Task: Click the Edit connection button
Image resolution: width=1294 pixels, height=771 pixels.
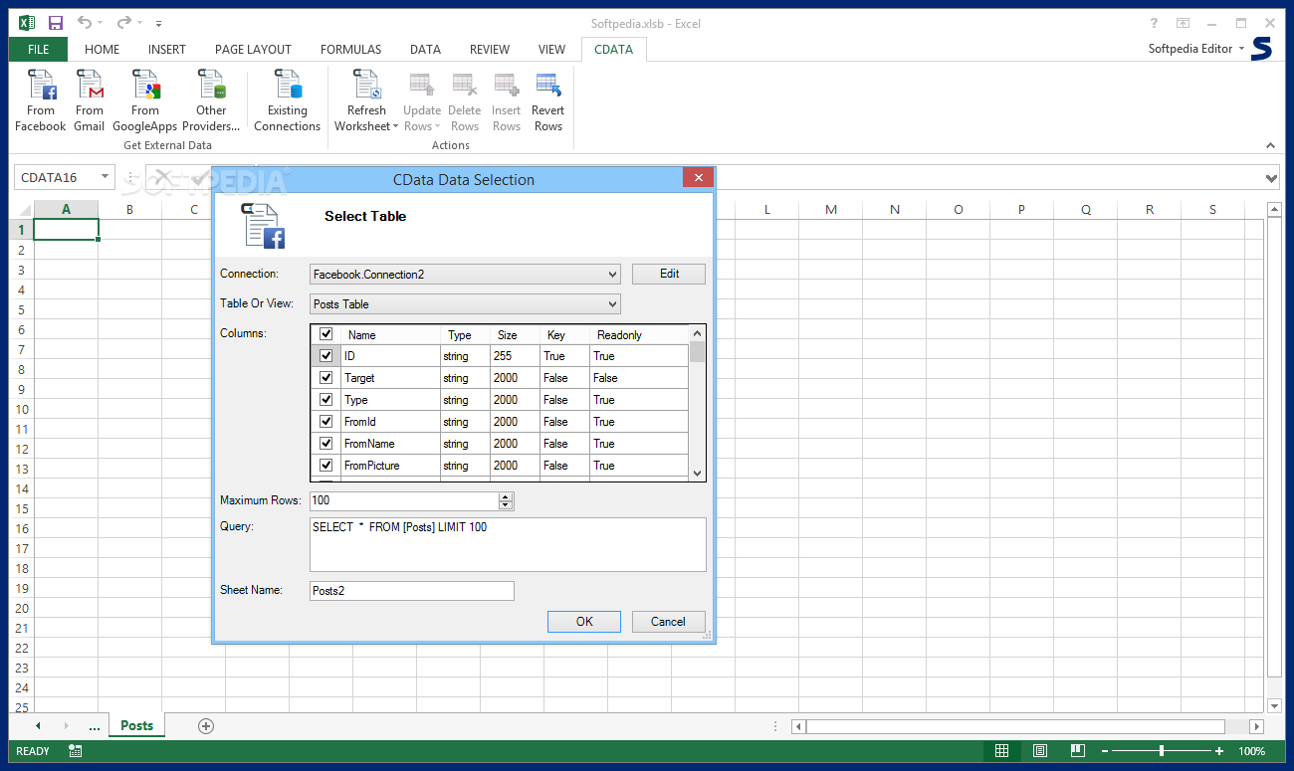Action: tap(669, 274)
